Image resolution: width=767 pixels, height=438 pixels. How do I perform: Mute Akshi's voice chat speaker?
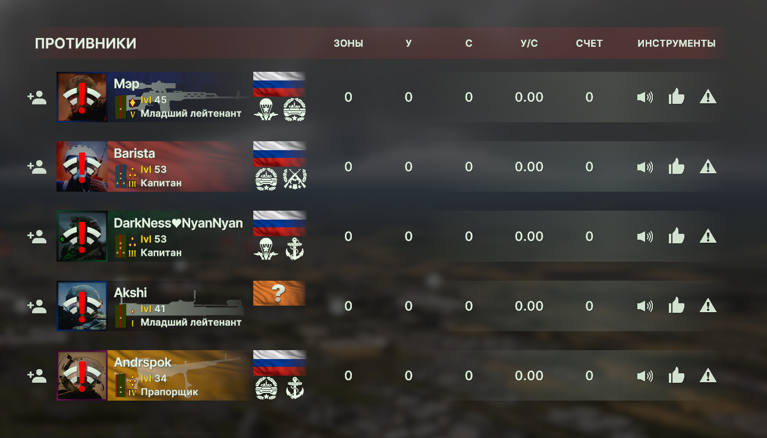pyautogui.click(x=645, y=306)
